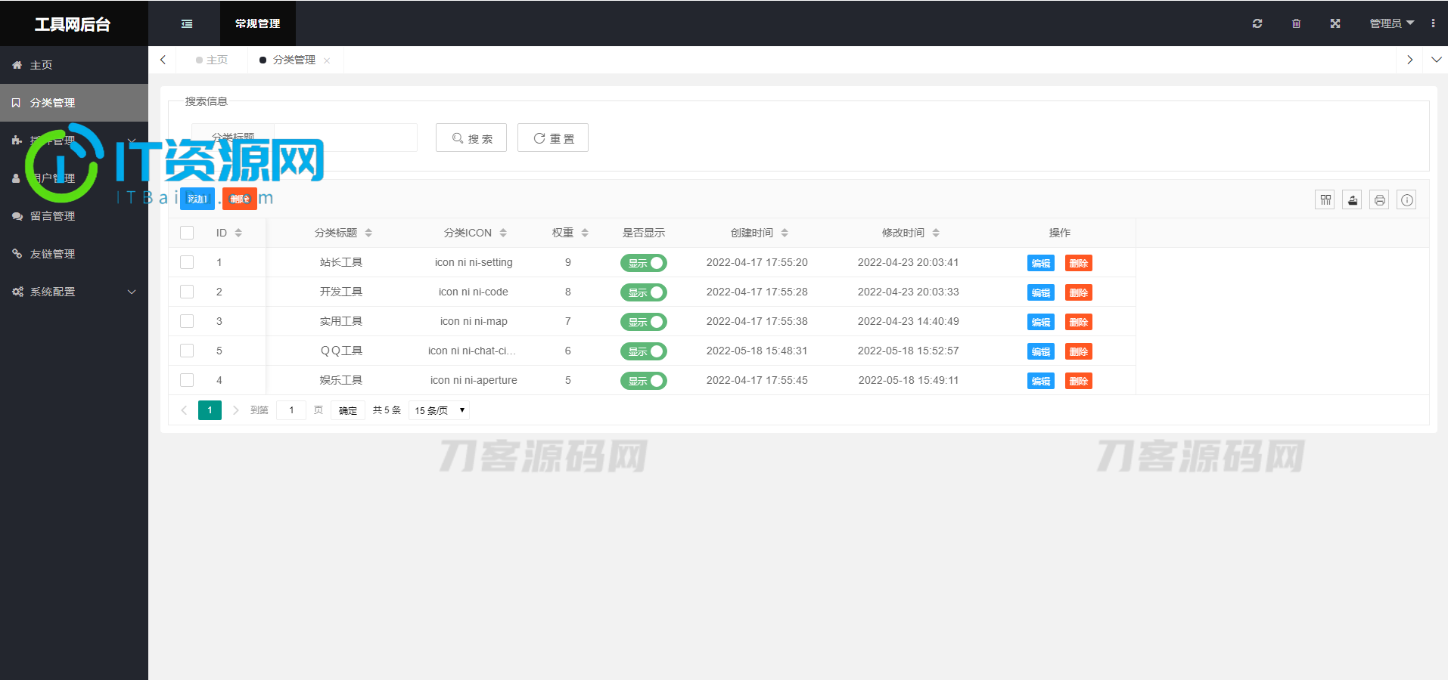Switch to the 主页 page tab
This screenshot has width=1448, height=680.
(212, 60)
